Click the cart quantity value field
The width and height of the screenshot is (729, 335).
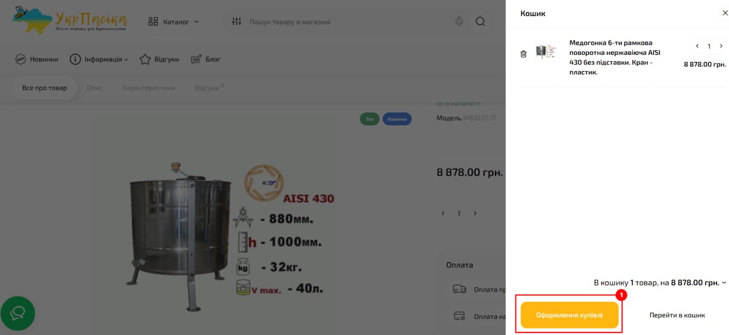pos(709,46)
